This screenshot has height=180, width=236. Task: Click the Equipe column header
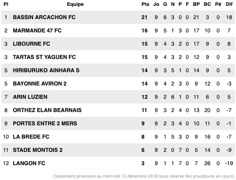(75, 4)
